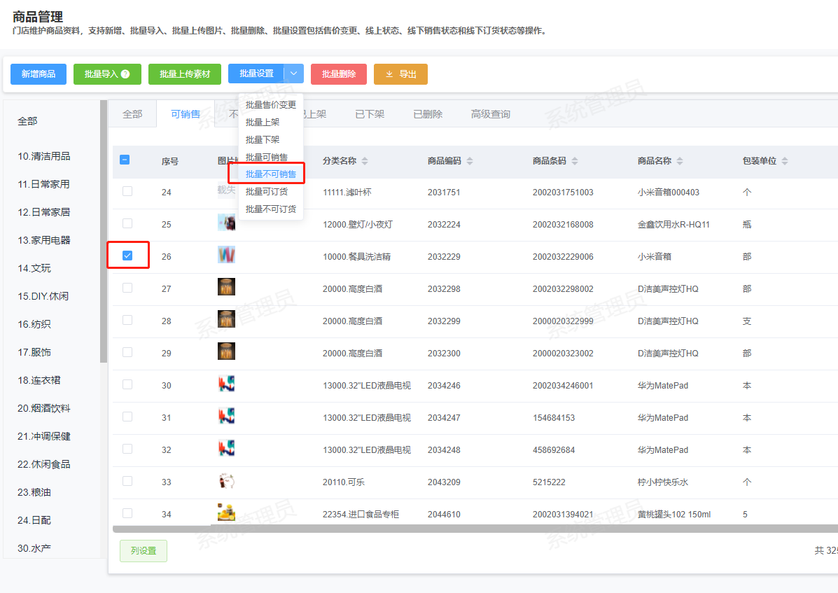Click sort icon beside 包装单位 column
Viewport: 838px width, 593px height.
click(x=785, y=161)
